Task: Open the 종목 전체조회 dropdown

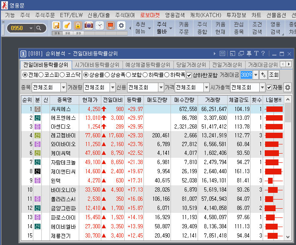Action: click(x=63, y=88)
